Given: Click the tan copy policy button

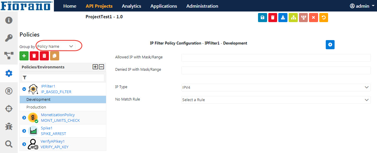Looking at the screenshot, I should point(54,56).
